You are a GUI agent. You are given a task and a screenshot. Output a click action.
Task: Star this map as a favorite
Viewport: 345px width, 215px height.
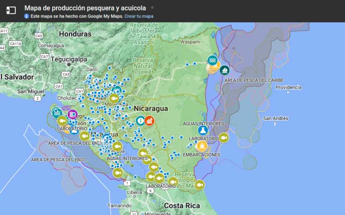click(152, 7)
